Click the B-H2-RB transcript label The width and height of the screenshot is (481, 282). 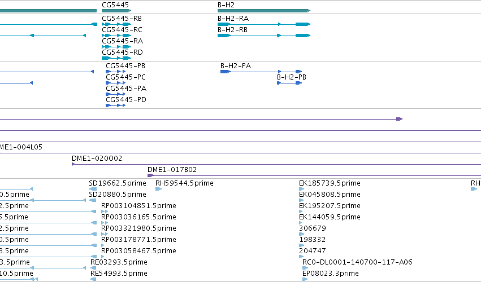(x=232, y=30)
